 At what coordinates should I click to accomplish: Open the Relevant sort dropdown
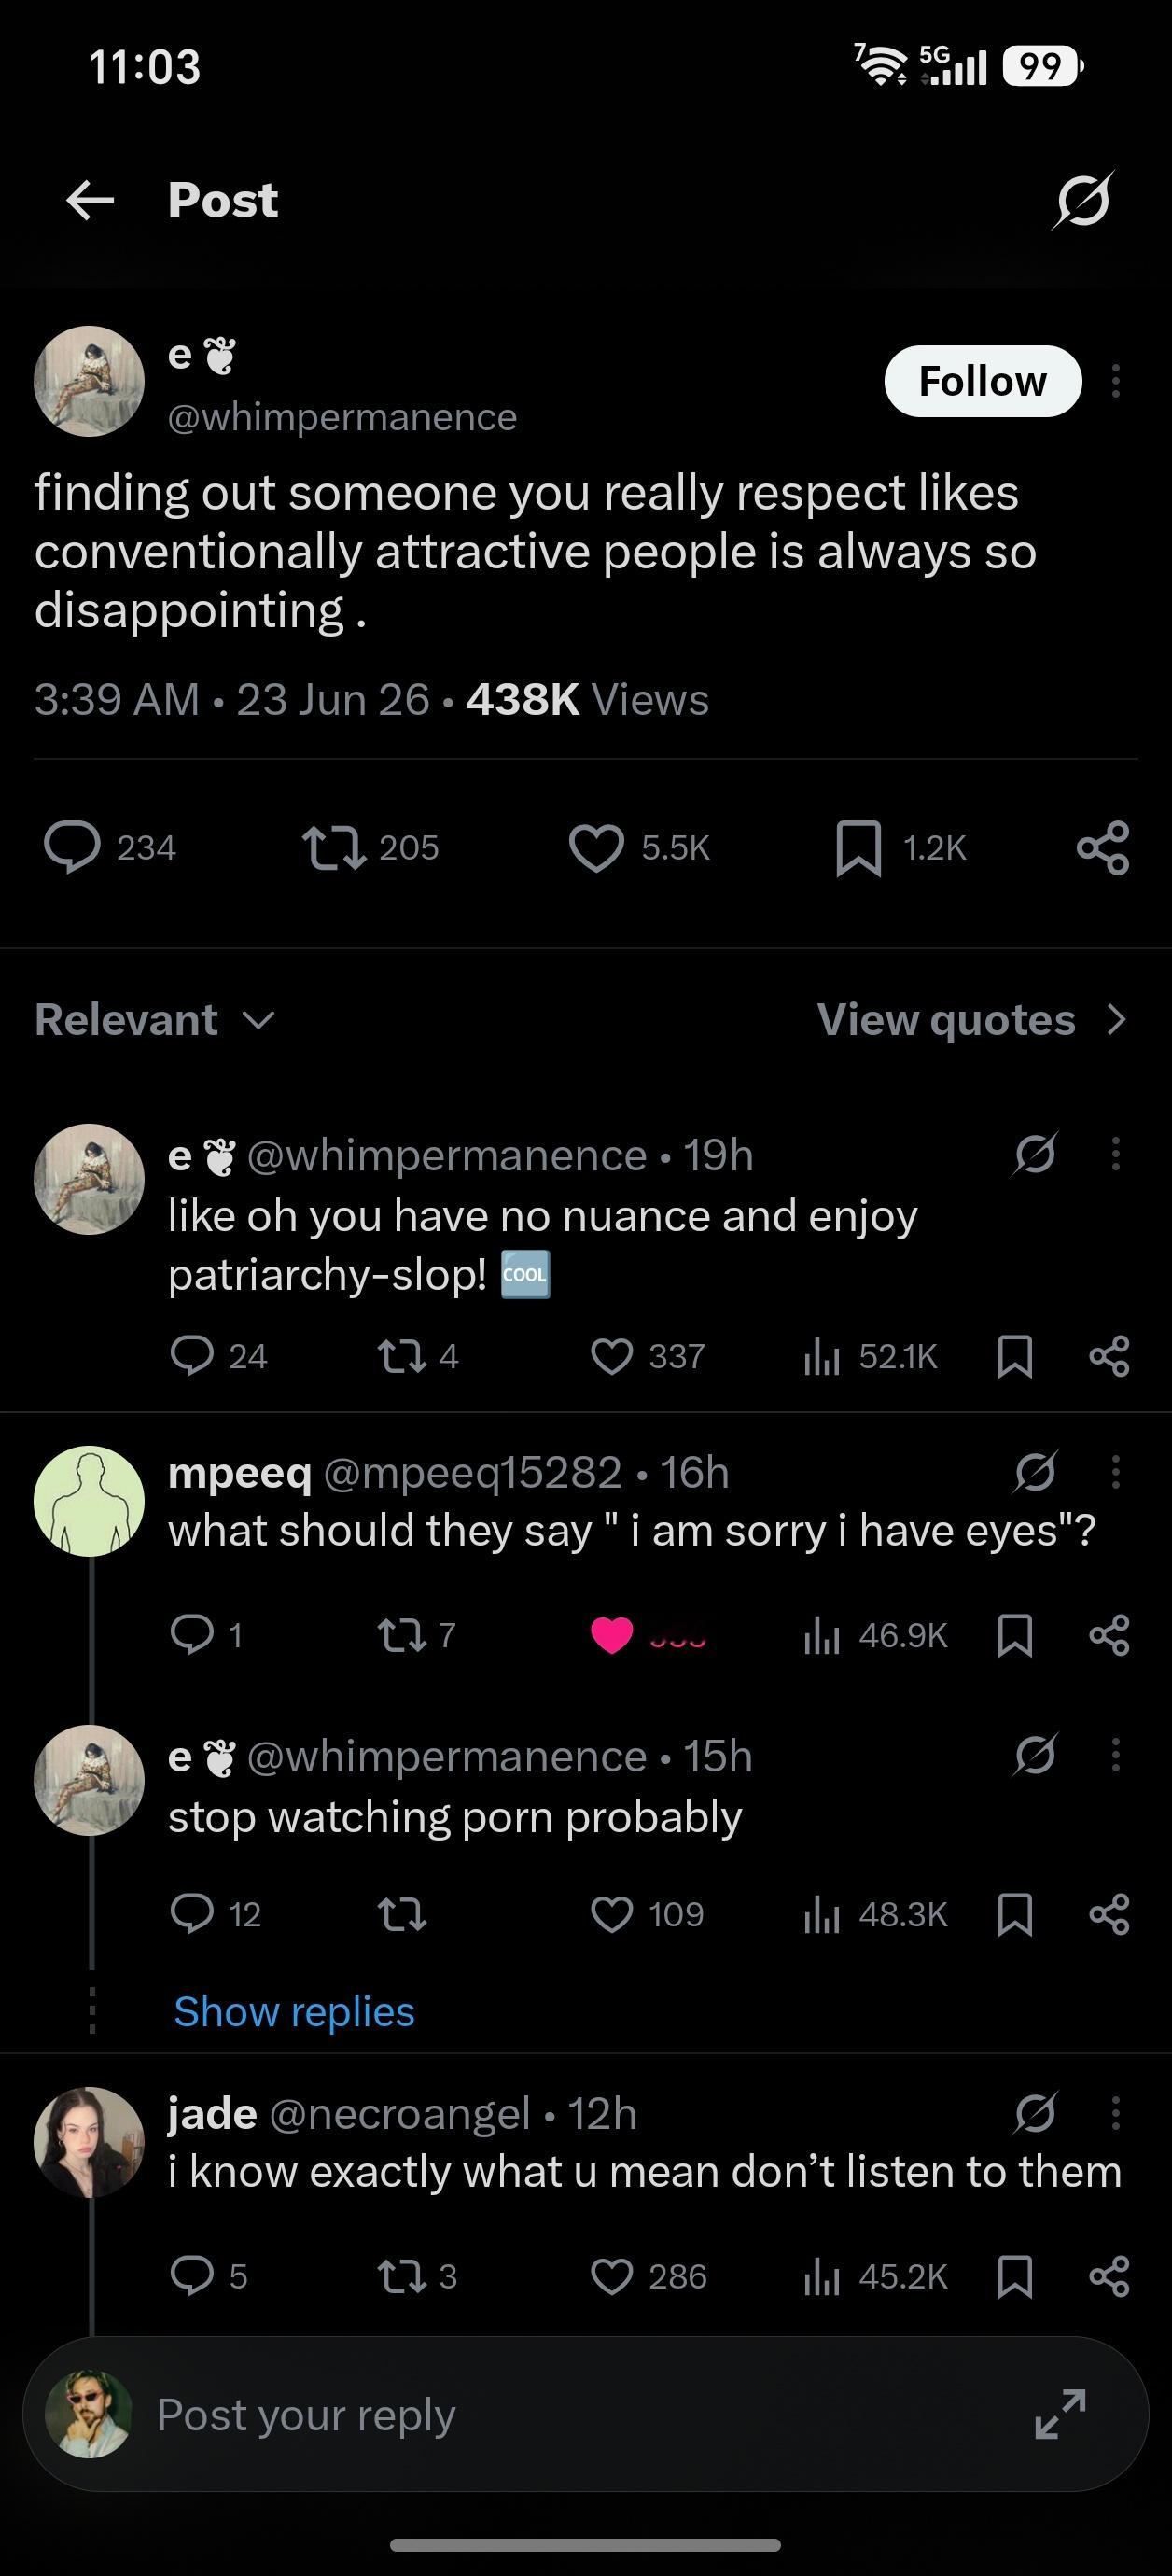[x=154, y=1020]
